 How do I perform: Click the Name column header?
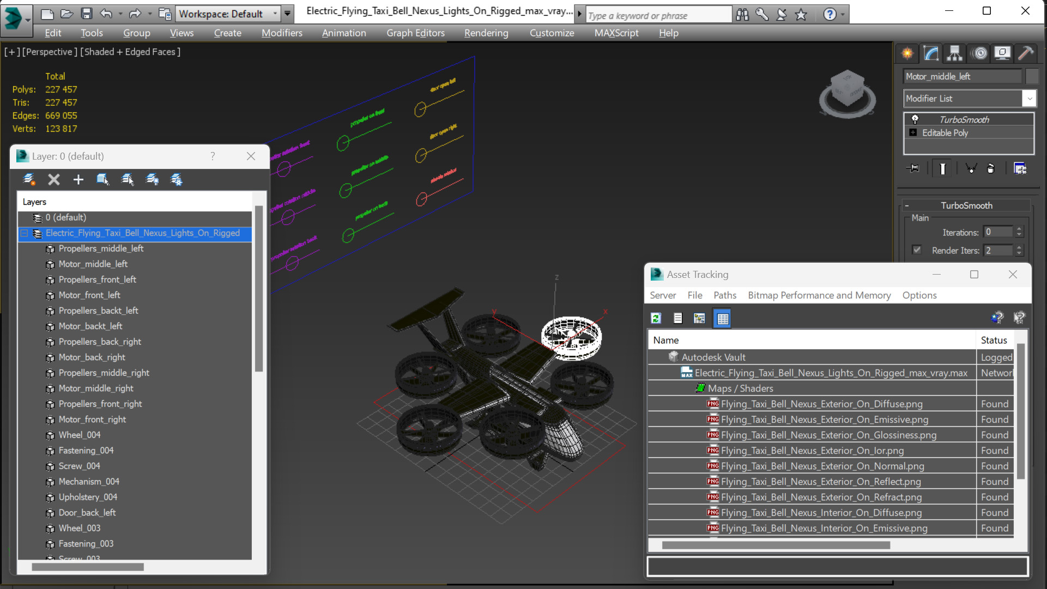point(812,340)
